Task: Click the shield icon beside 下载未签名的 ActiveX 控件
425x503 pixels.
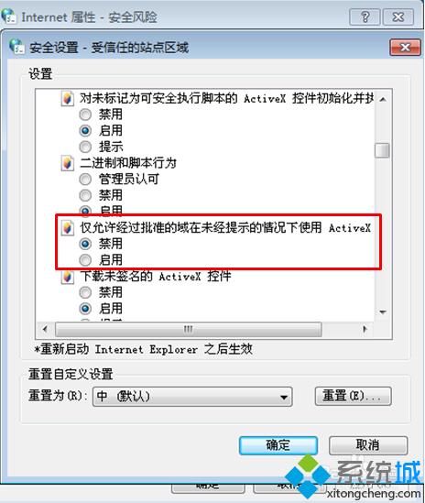Action: (x=67, y=276)
